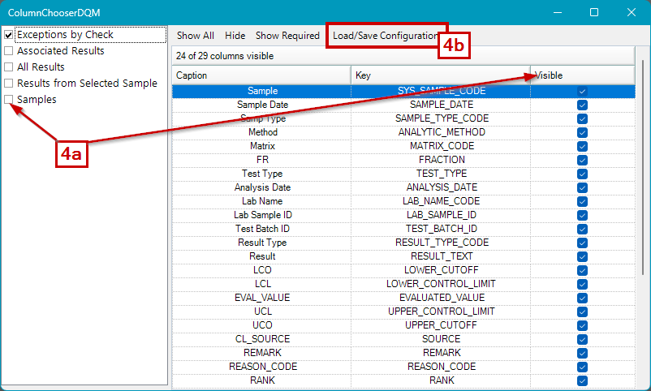The width and height of the screenshot is (651, 391).
Task: Click Show Required in toolbar
Action: point(287,36)
